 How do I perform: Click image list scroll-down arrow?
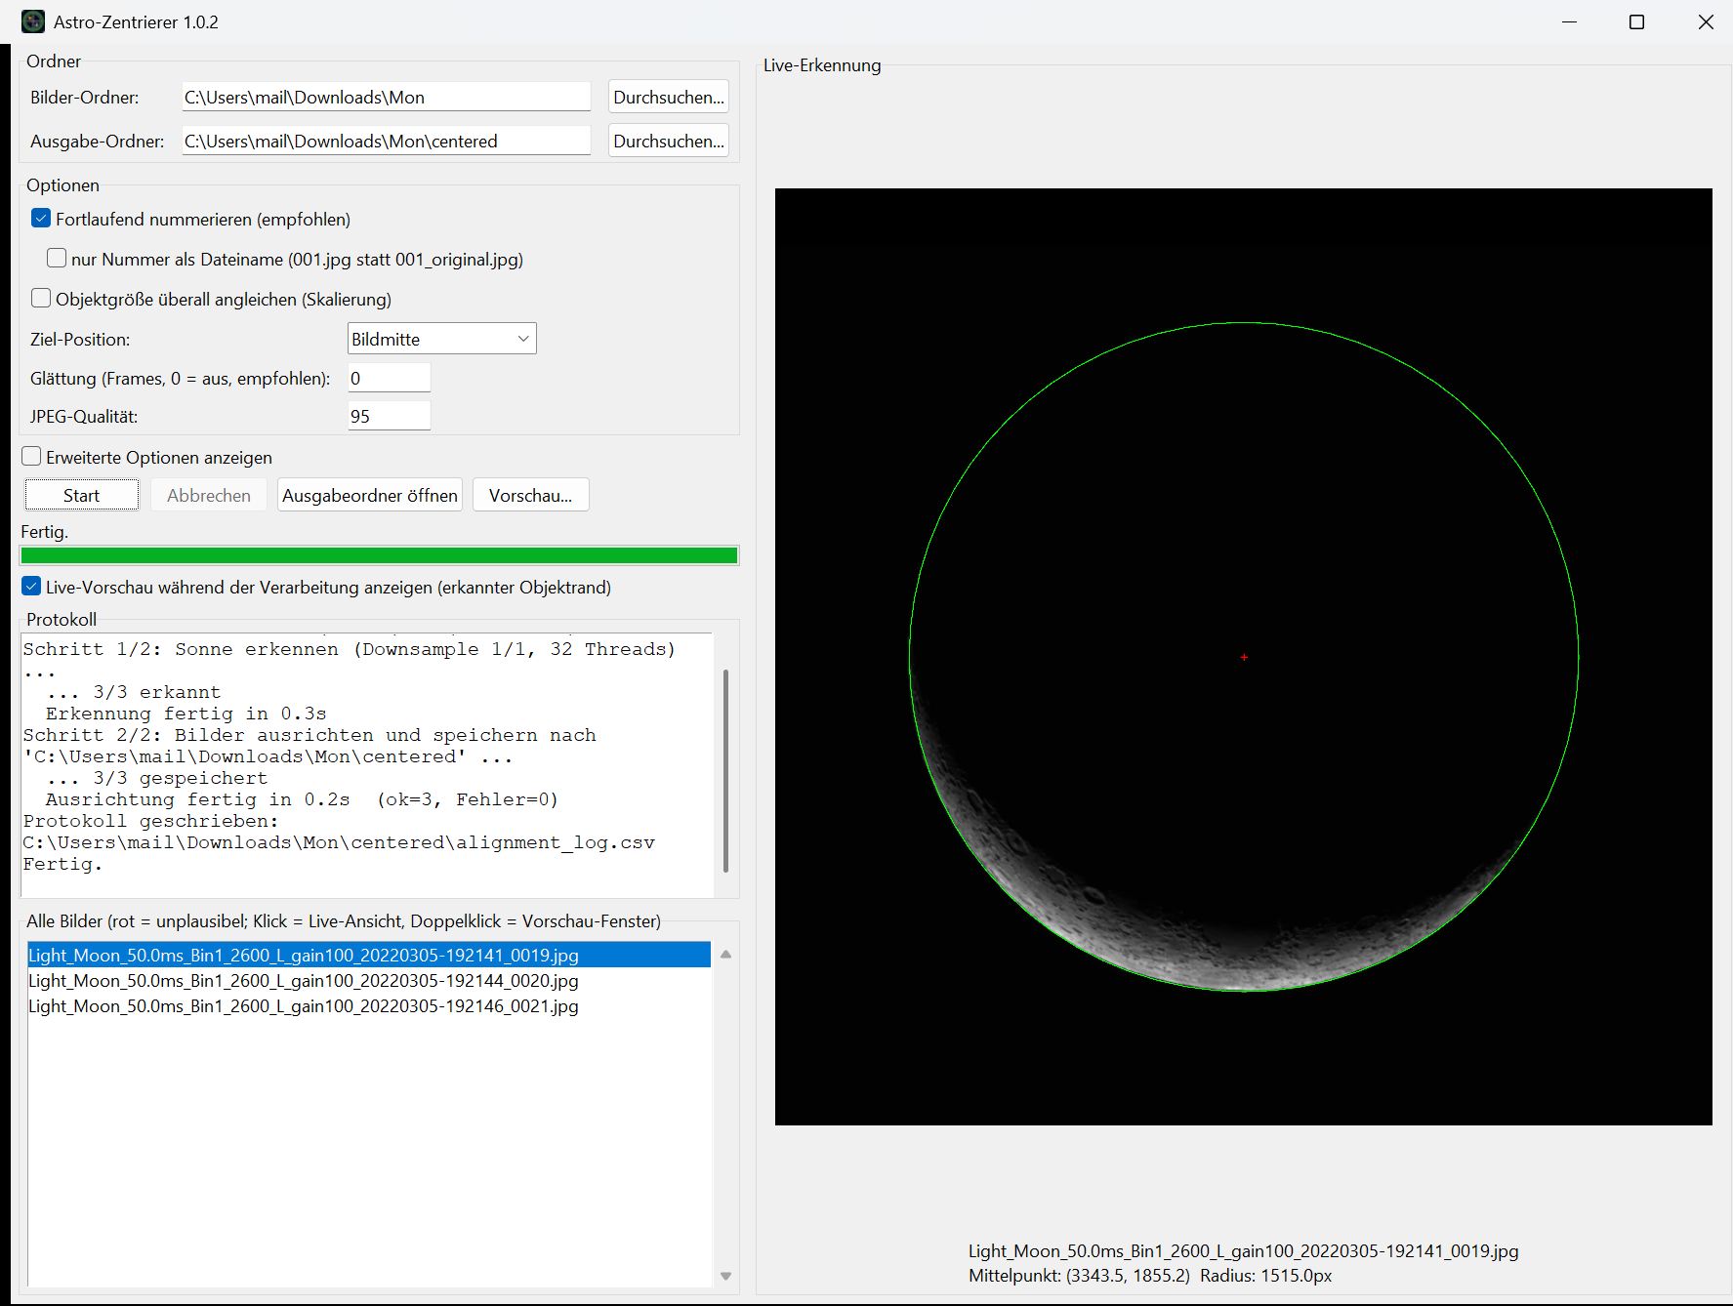[725, 1276]
